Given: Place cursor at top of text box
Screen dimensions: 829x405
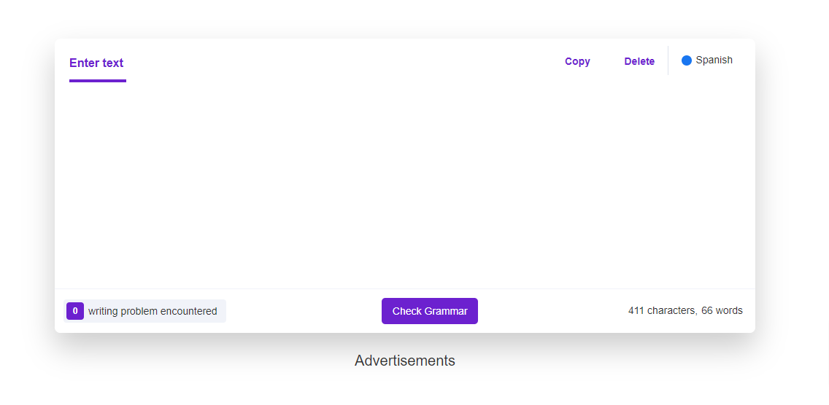Looking at the screenshot, I should (x=405, y=95).
